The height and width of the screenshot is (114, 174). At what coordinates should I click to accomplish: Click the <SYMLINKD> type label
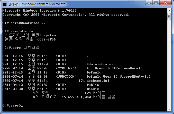coord(66,68)
